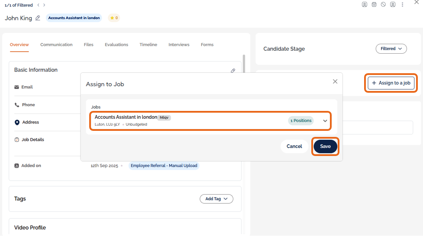Screen dimensions: 423x237
Task: Switch to the Communication tab
Action: pos(56,45)
